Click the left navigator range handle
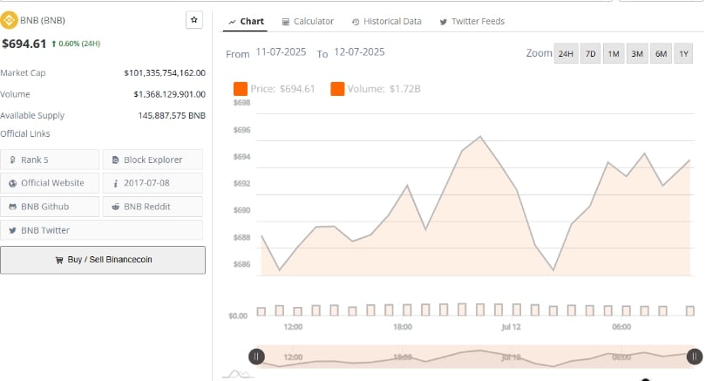The image size is (719, 381). pos(256,357)
